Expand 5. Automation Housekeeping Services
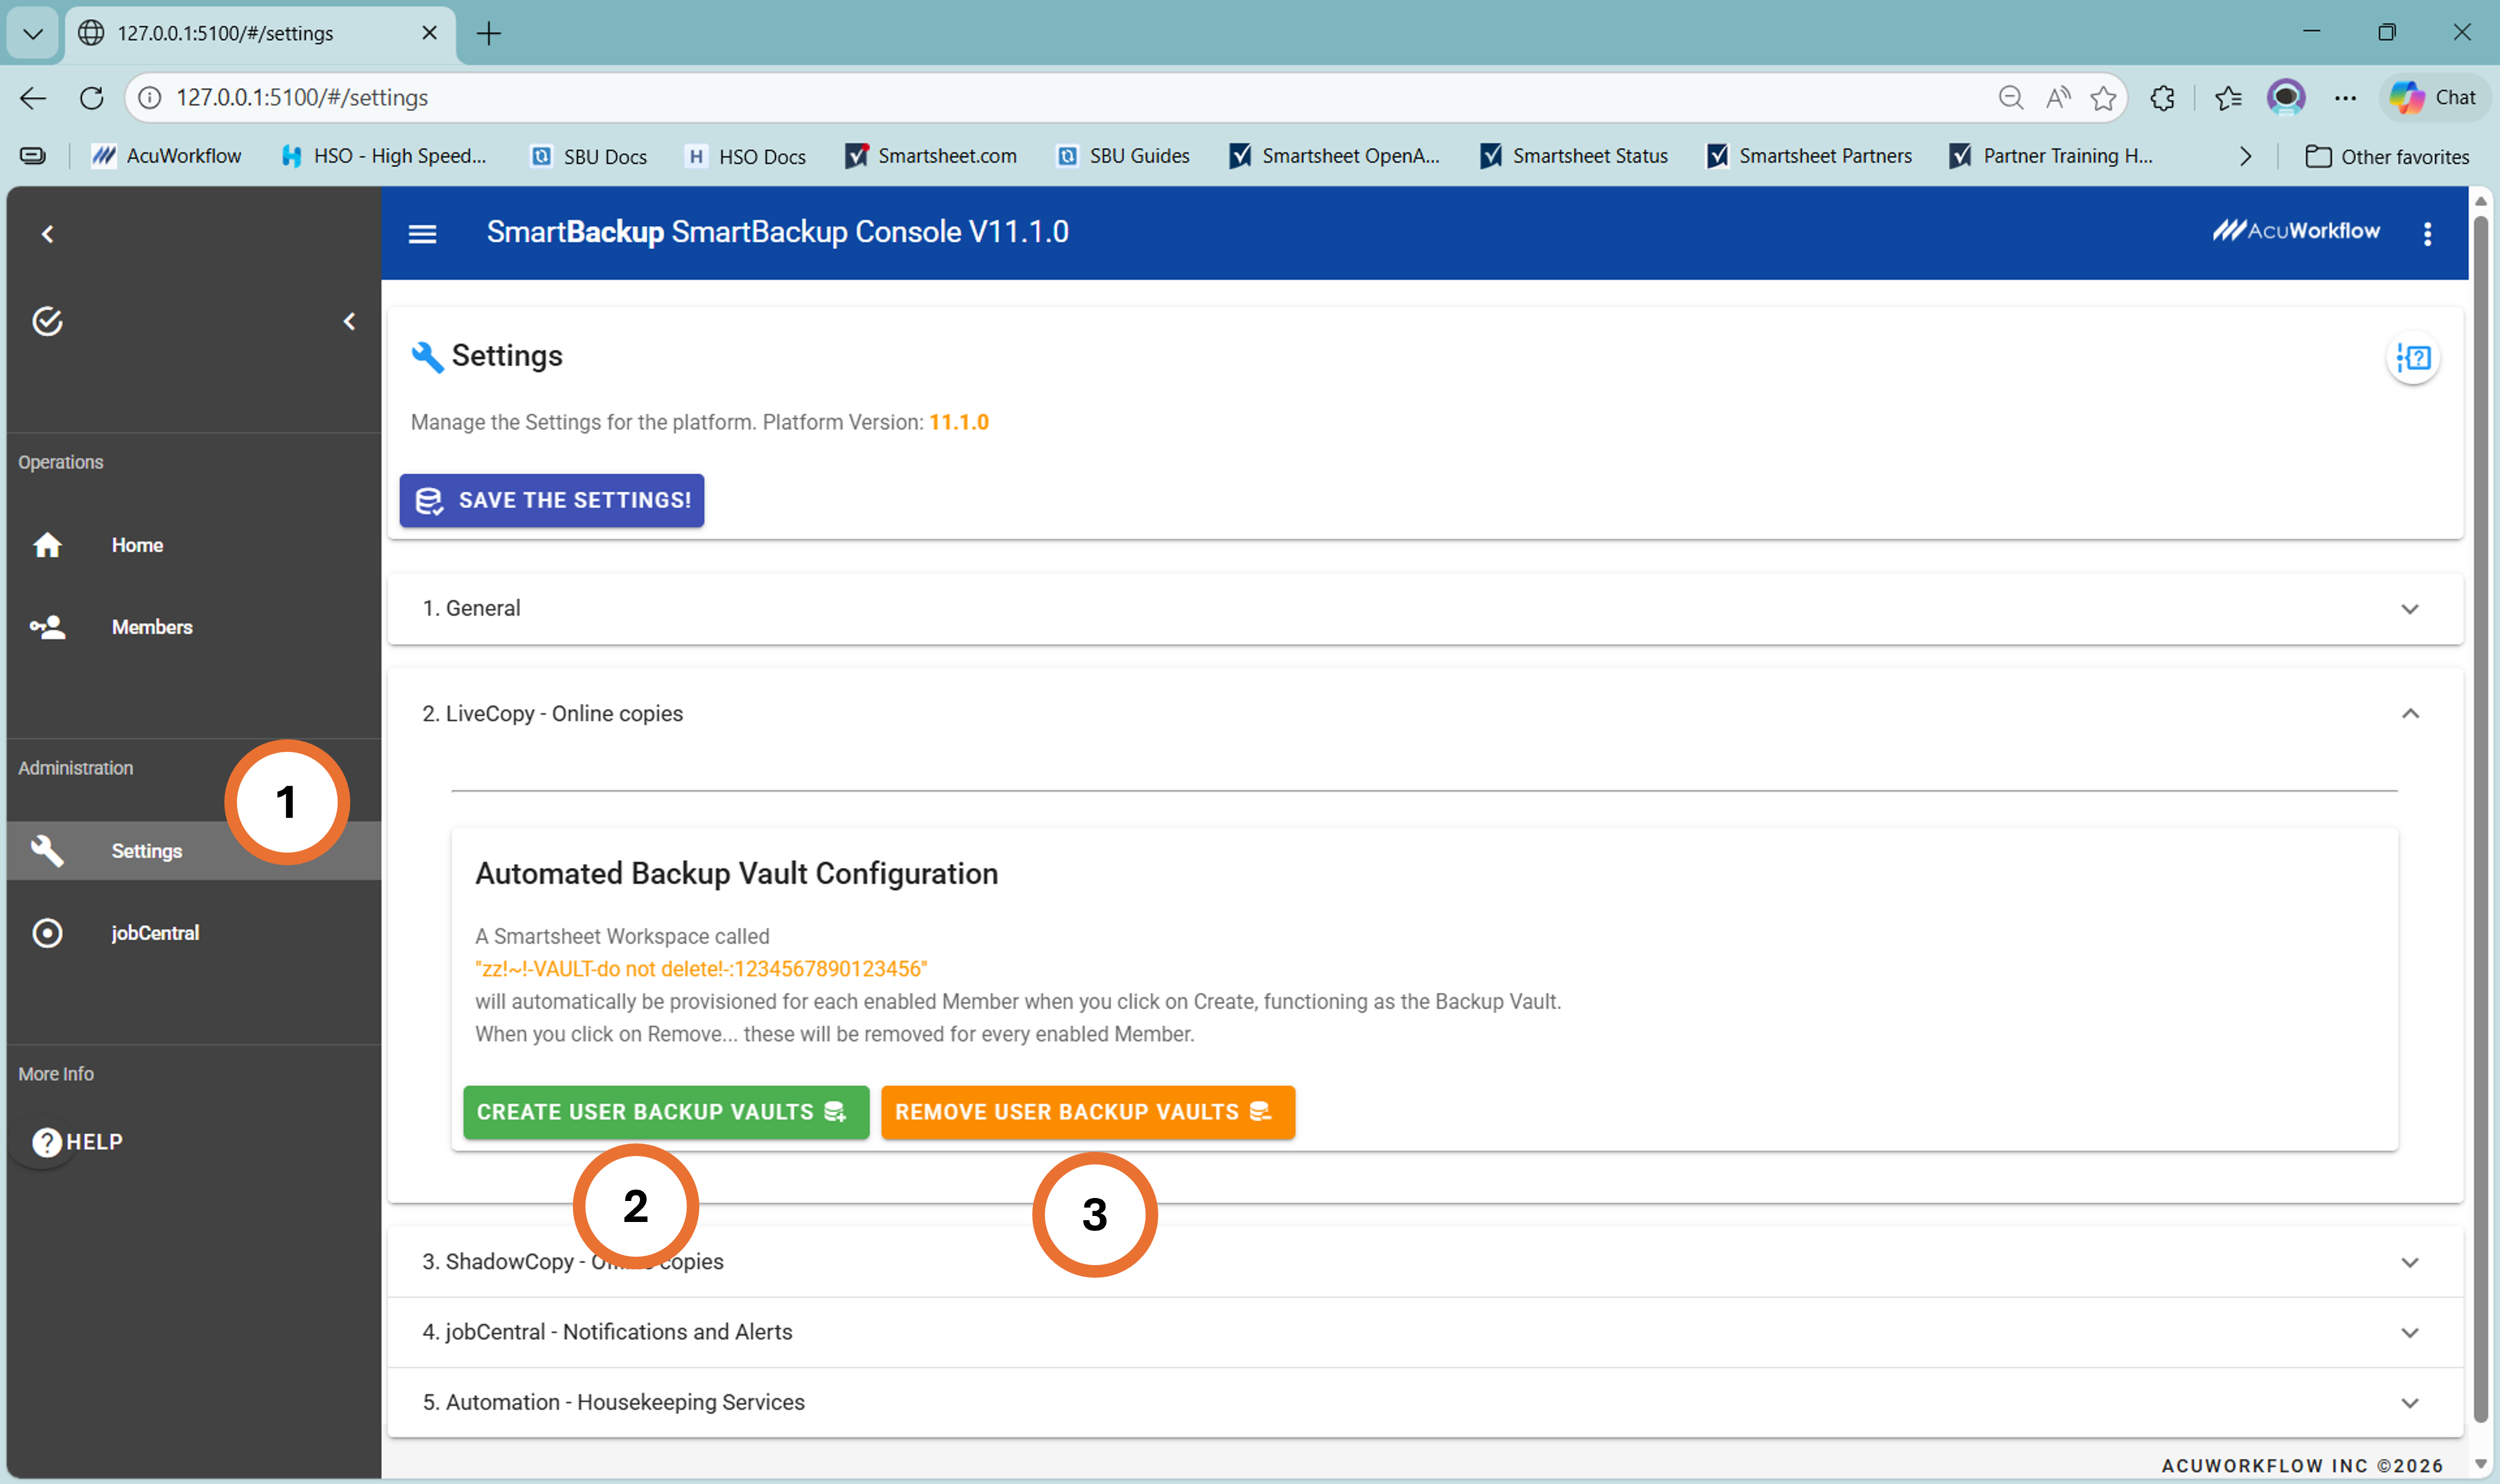 point(2409,1402)
